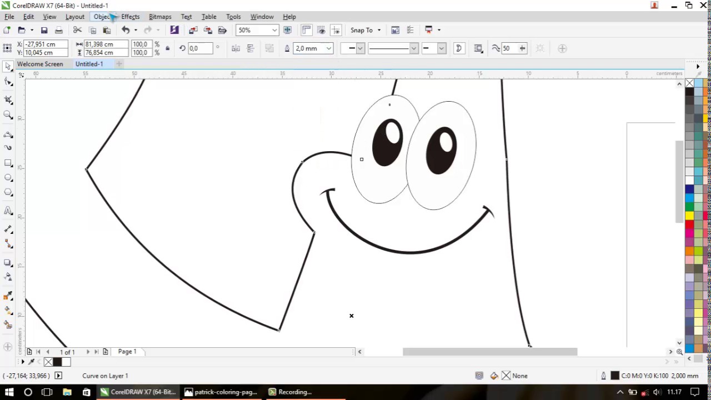Screen dimensions: 711x400
Task: Expand the open file dropdown arrow
Action: pyautogui.click(x=32, y=30)
